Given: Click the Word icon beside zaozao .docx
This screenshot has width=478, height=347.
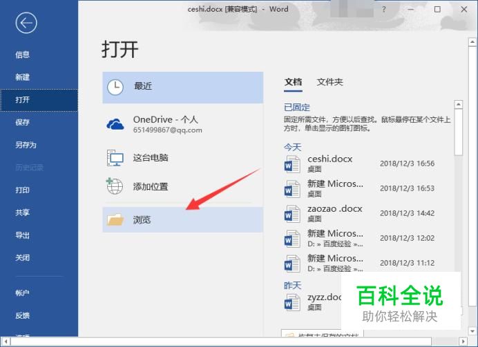Looking at the screenshot, I should pos(292,214).
